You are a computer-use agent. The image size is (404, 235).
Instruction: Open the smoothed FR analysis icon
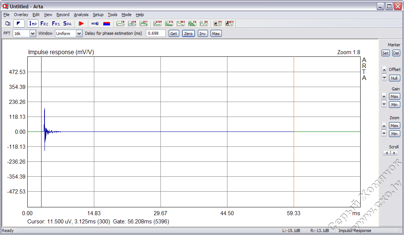[120, 24]
